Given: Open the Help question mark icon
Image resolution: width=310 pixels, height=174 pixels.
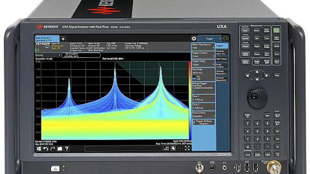Looking at the screenshot, I should coord(67,149).
